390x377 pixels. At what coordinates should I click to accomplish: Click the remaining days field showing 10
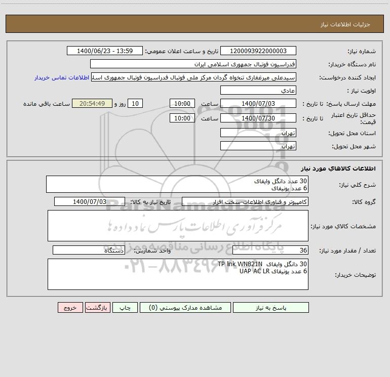point(135,103)
